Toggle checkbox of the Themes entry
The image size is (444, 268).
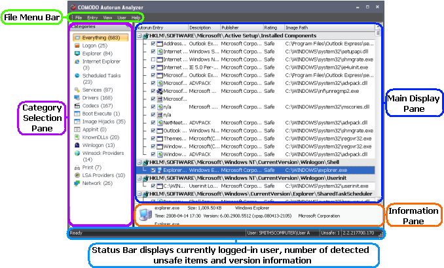153,139
